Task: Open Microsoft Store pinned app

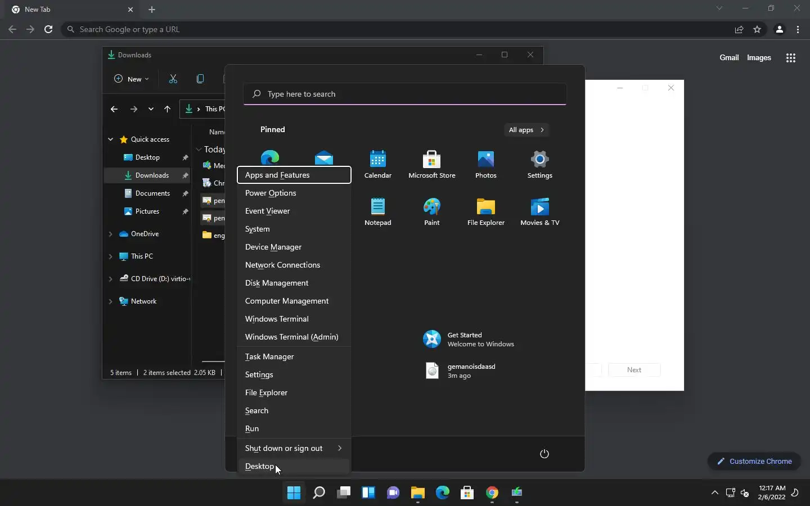Action: [432, 164]
